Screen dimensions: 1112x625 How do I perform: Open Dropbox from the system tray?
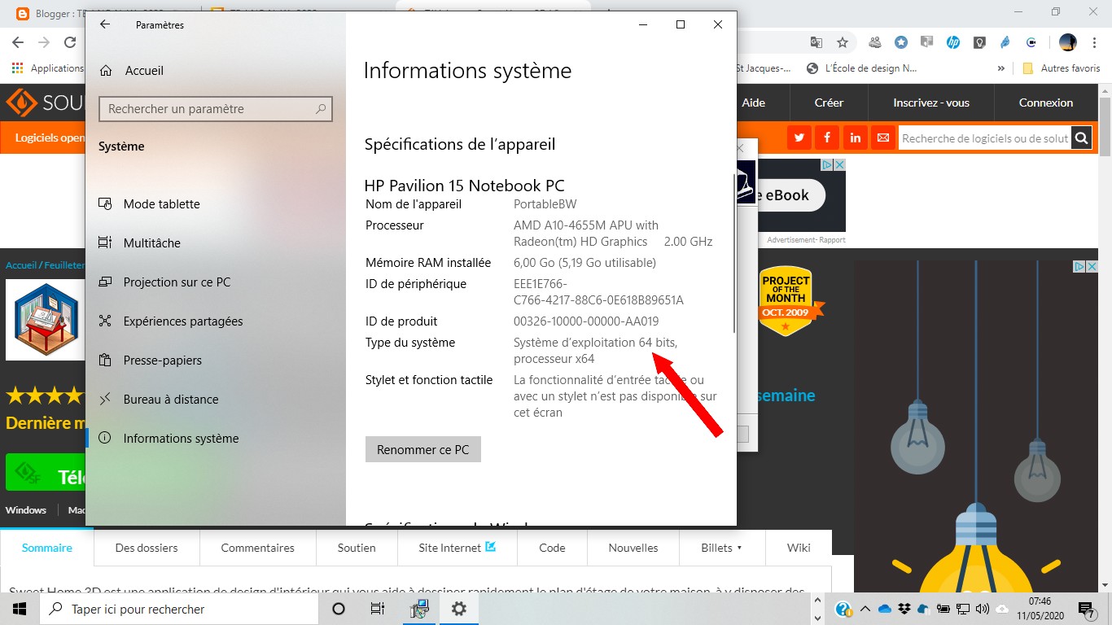point(904,608)
